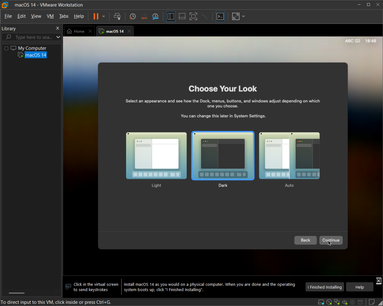The image size is (383, 306).
Task: Open the stretch mode dropdown arrow
Action: pos(243,16)
